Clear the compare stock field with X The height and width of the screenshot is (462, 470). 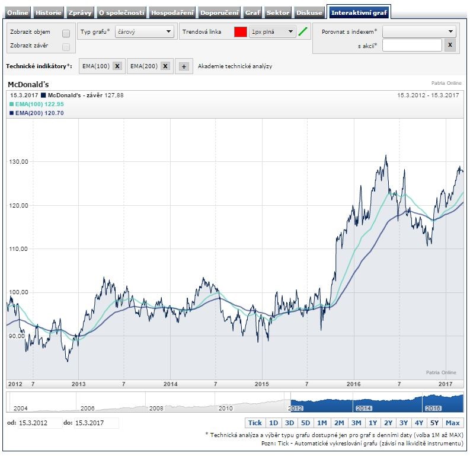(x=450, y=45)
